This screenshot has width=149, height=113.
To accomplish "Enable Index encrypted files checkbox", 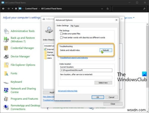I will coord(61,34).
